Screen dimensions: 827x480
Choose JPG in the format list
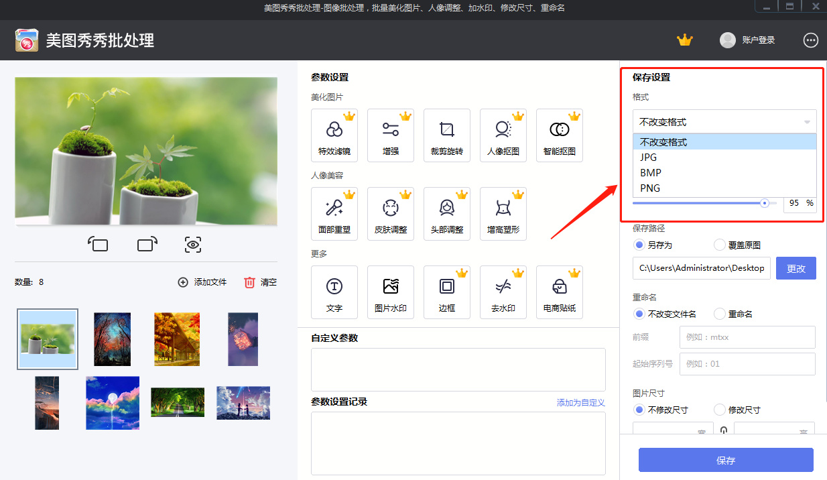[x=724, y=158]
